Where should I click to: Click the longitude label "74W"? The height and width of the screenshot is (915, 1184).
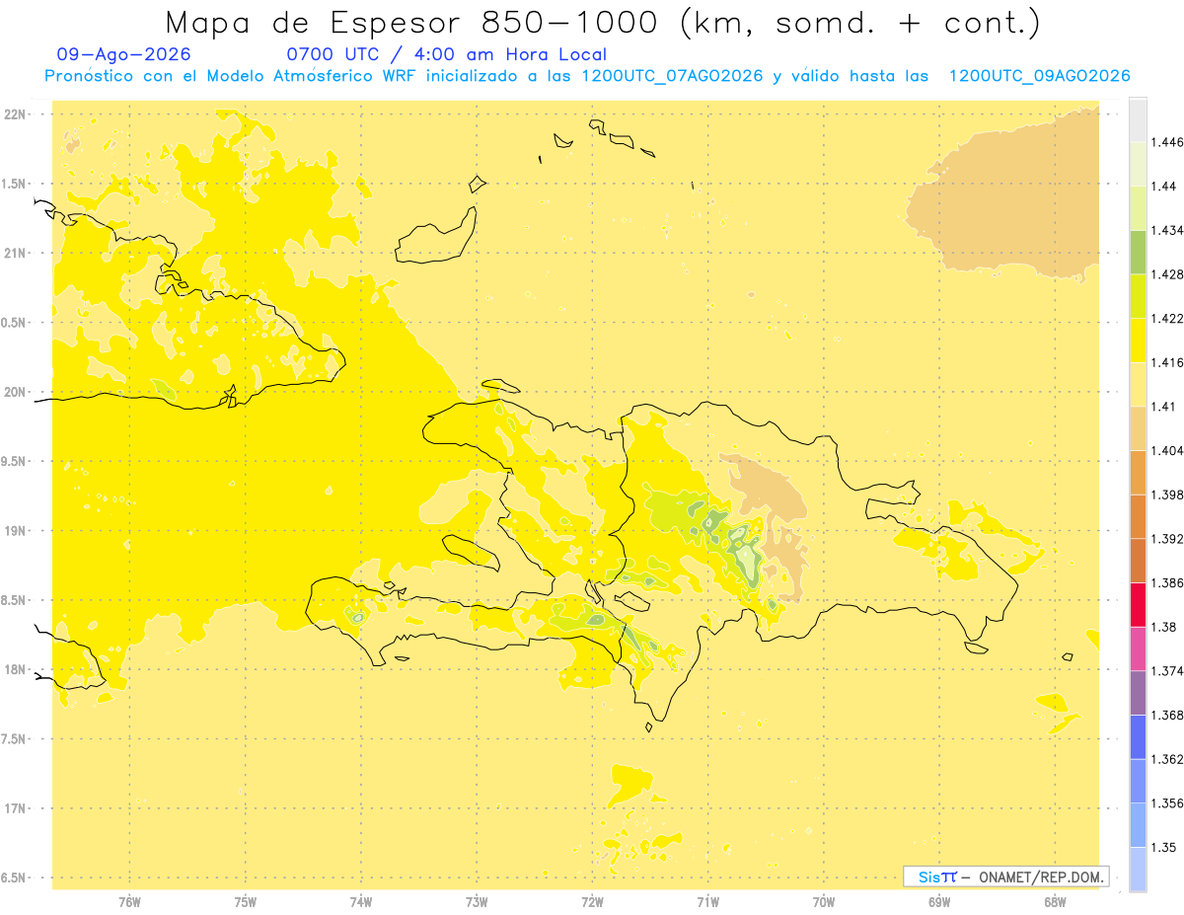[361, 902]
